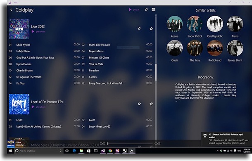
Task: Click the ENG language indicator
Action: tap(239, 151)
